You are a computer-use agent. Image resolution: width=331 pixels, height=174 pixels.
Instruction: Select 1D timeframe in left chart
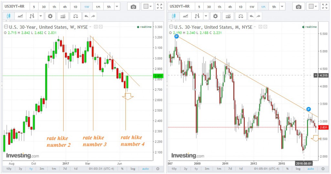click(75, 7)
